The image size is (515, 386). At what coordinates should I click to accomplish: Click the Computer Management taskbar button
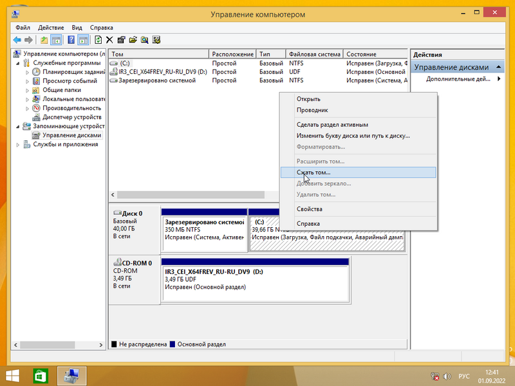[71, 376]
